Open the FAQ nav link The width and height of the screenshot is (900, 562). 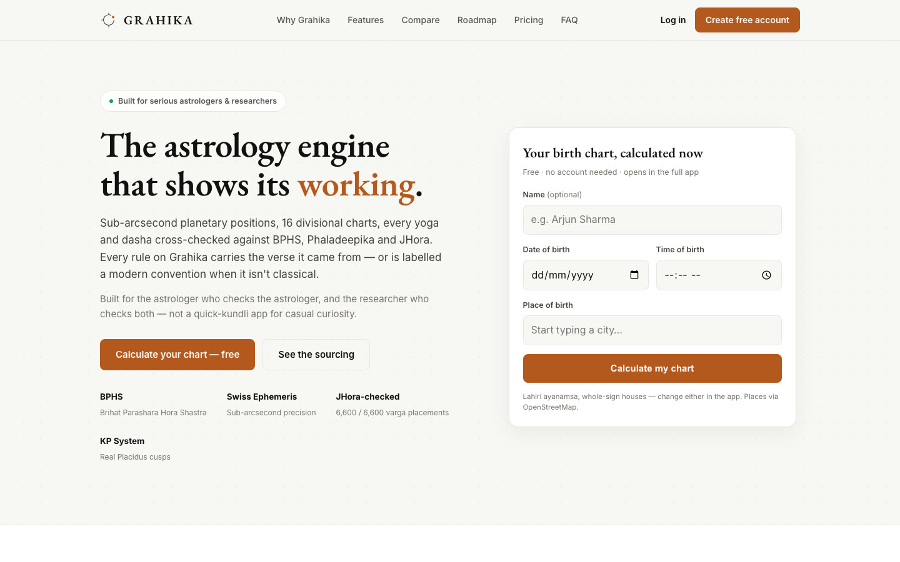[x=569, y=20]
